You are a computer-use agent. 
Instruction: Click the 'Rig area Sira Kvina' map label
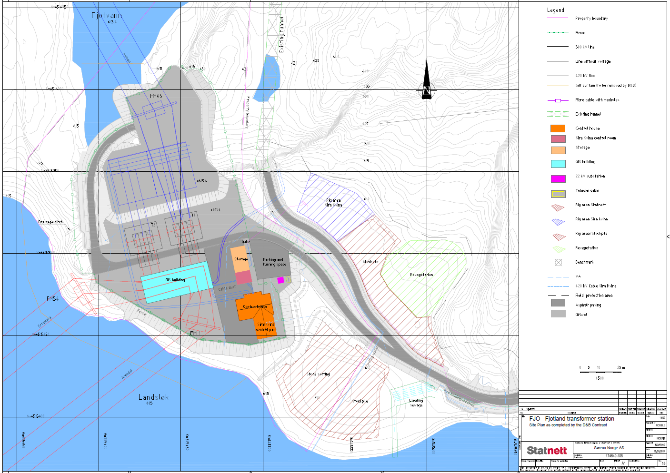(333, 203)
